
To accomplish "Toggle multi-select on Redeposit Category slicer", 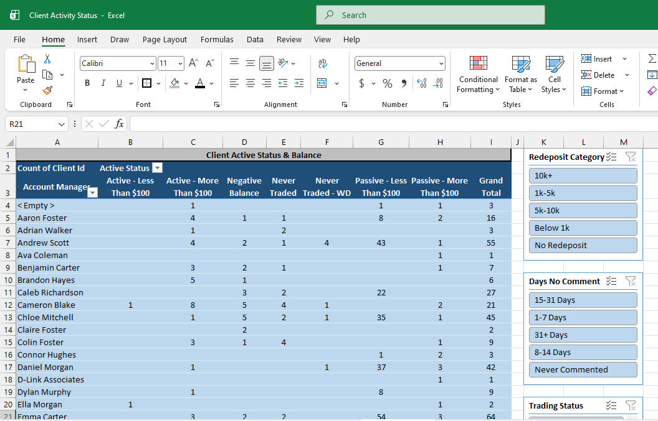I will coord(611,157).
